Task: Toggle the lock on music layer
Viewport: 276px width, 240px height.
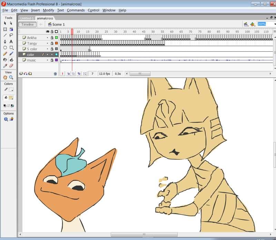Action: tap(52, 60)
